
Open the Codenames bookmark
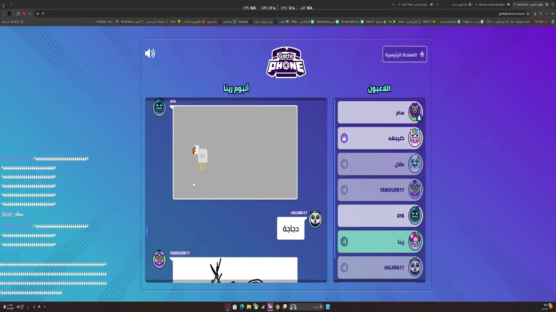106,22
